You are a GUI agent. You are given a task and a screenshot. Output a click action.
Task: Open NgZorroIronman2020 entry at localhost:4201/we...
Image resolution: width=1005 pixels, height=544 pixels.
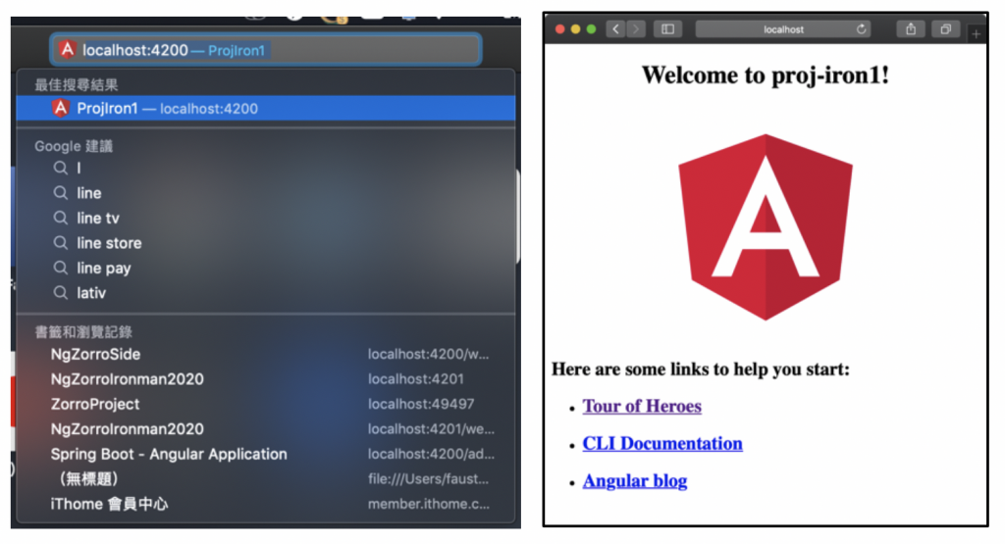point(265,428)
